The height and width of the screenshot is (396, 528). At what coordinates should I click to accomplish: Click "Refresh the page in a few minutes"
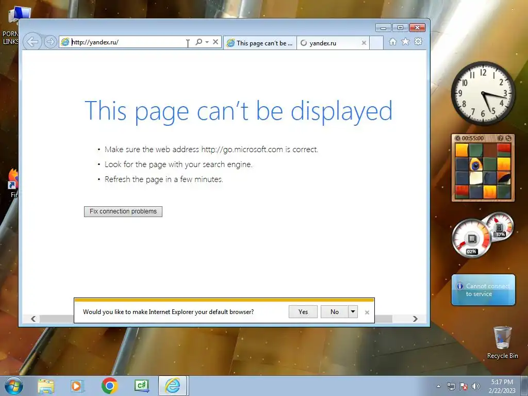163,179
